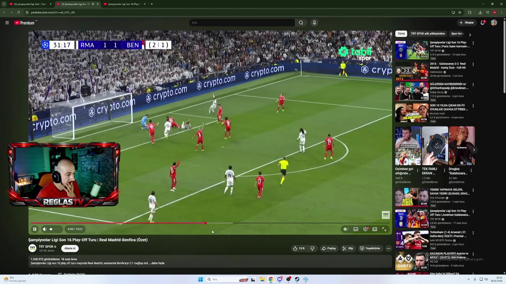
Task: Click the Teşekkürler button
Action: 370,248
